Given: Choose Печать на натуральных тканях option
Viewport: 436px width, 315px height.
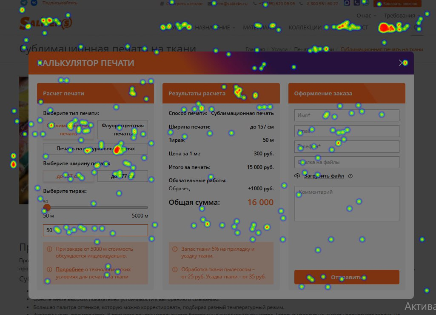Looking at the screenshot, I should point(95,149).
